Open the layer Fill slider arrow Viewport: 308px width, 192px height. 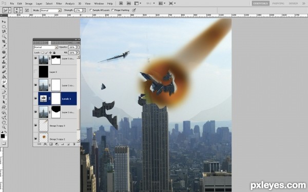point(78,53)
